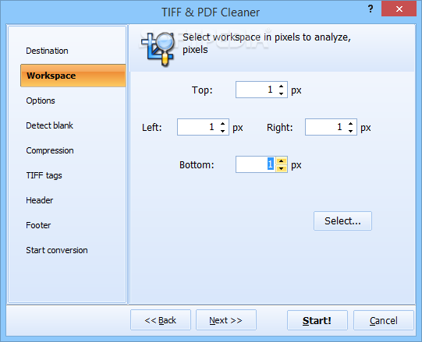Click the 'Top:' label
Viewport: 422px width, 342px height.
[x=202, y=90]
